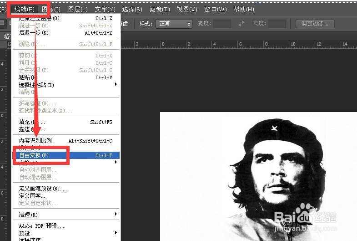The height and width of the screenshot is (241, 357).
Task: Open the 帮助(H) menu
Action: pyautogui.click(x=244, y=10)
